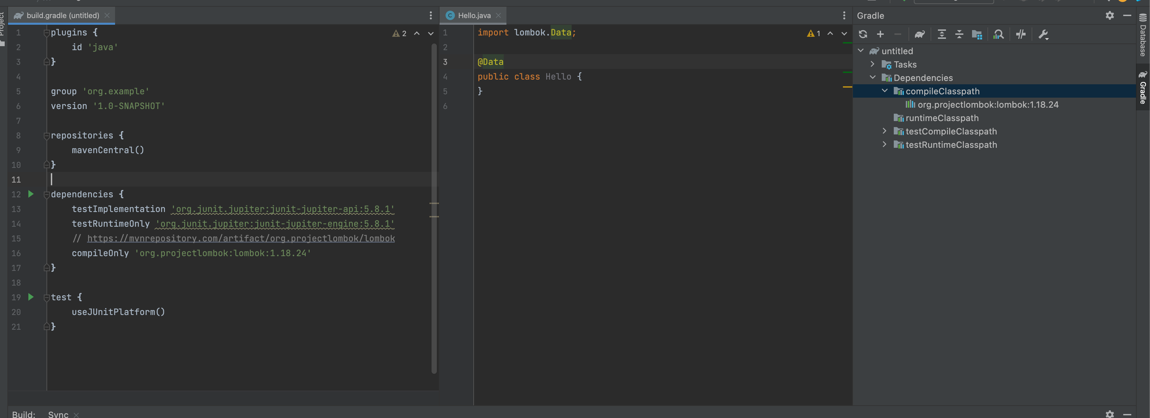The image size is (1150, 418).
Task: Collapse the plugins block fold marker
Action: (x=46, y=33)
